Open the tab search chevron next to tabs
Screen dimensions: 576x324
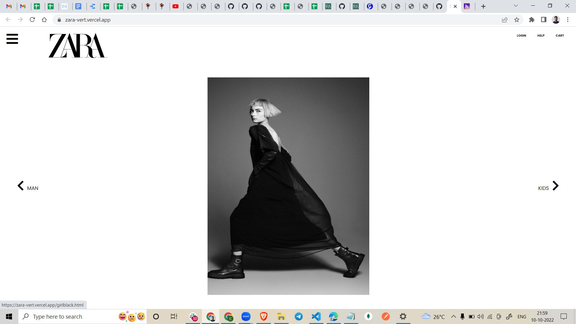pyautogui.click(x=515, y=6)
